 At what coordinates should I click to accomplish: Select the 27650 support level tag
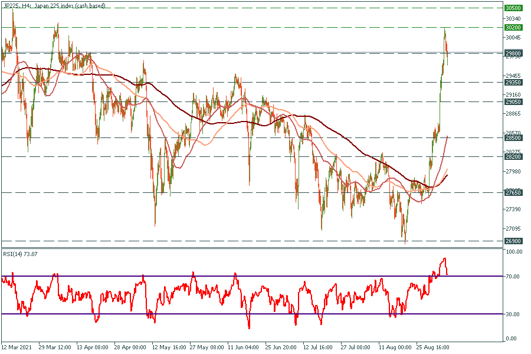[513, 192]
